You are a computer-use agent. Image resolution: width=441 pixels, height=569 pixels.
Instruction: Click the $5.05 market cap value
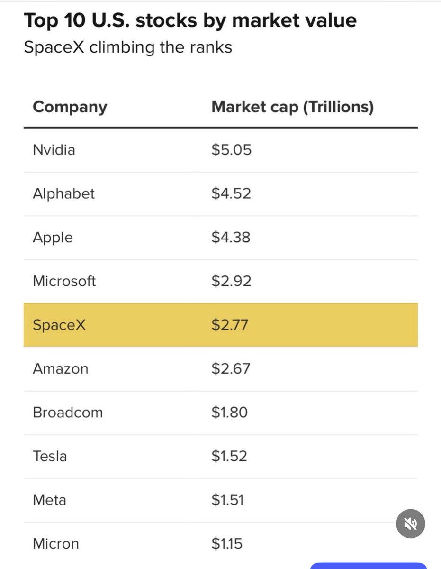[x=232, y=150]
